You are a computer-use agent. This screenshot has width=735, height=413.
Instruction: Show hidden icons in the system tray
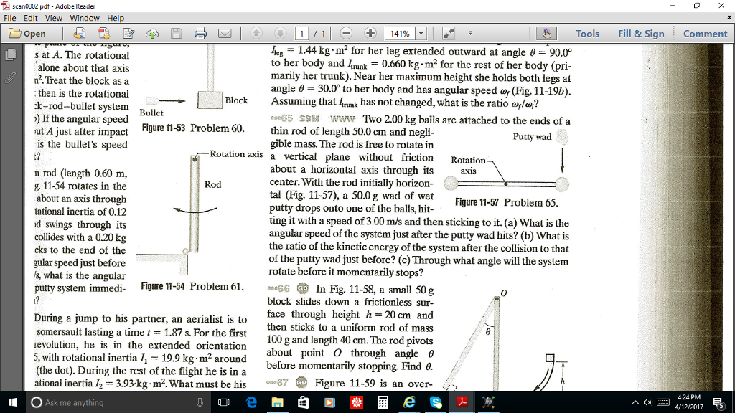tap(635, 404)
